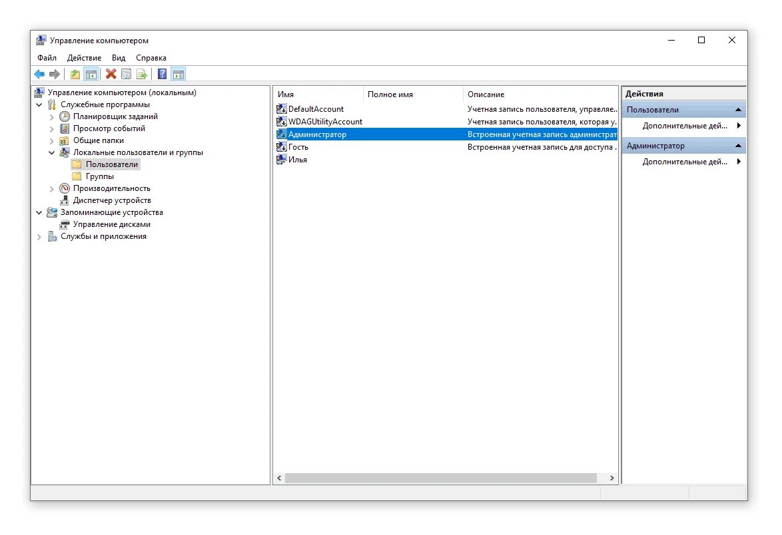Sort by the Имя column header
This screenshot has width=782, height=535.
318,94
